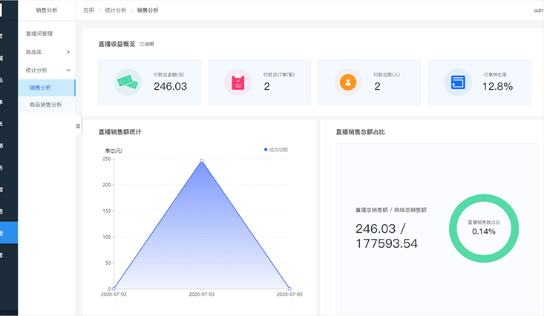The width and height of the screenshot is (544, 316).
Task: Expand the 商品库 submenu
Action: coord(68,52)
